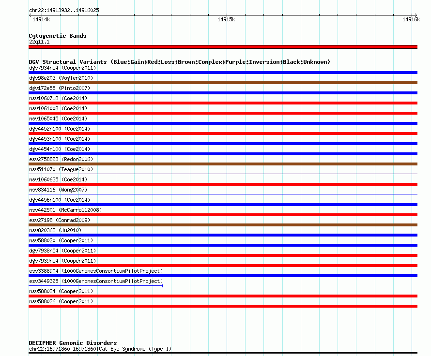This screenshot has height=356, width=431.
Task: Open nsv511070 (Teague2010) inversion entry
Action: 61,169
